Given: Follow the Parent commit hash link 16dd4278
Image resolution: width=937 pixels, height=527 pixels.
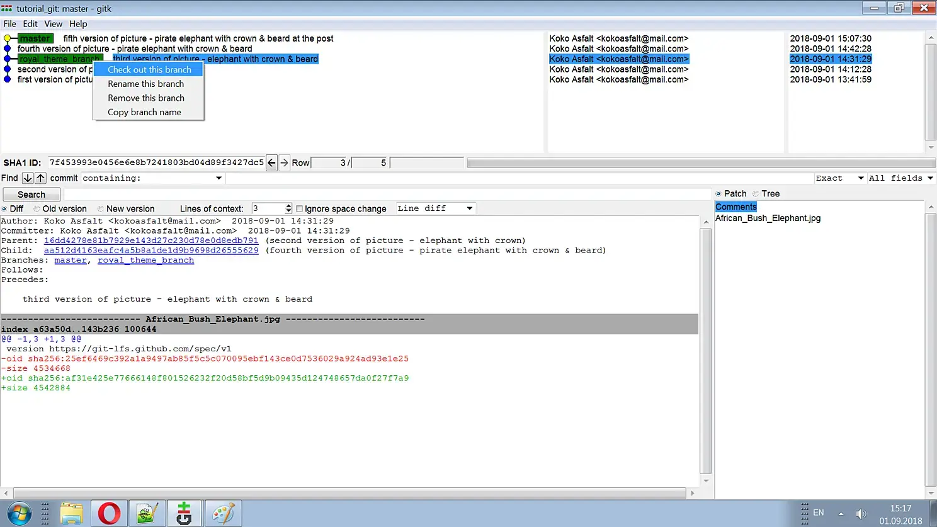Looking at the screenshot, I should (151, 241).
